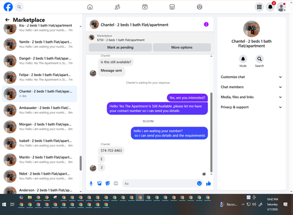Open the account profile avatar menu

tap(281, 7)
